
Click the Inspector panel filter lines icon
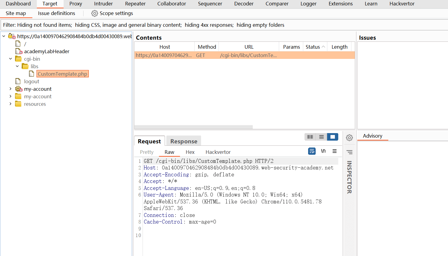pyautogui.click(x=349, y=152)
